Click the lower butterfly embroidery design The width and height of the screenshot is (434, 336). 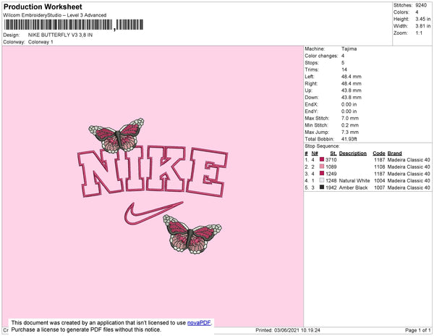click(x=192, y=235)
